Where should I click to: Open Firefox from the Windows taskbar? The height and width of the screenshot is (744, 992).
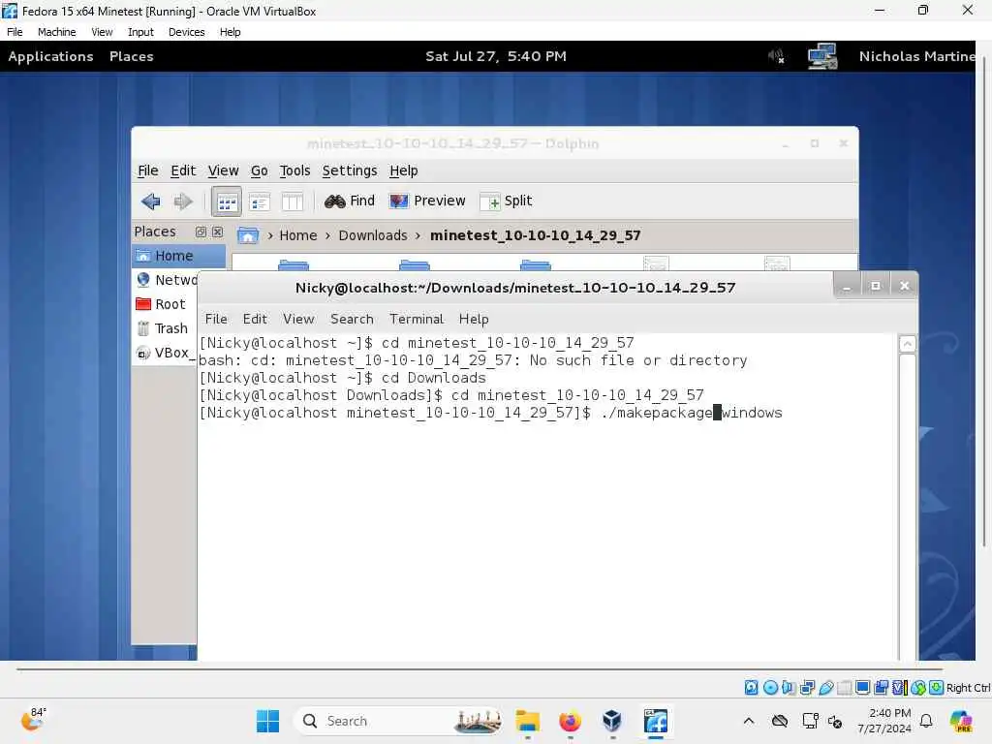click(x=570, y=721)
